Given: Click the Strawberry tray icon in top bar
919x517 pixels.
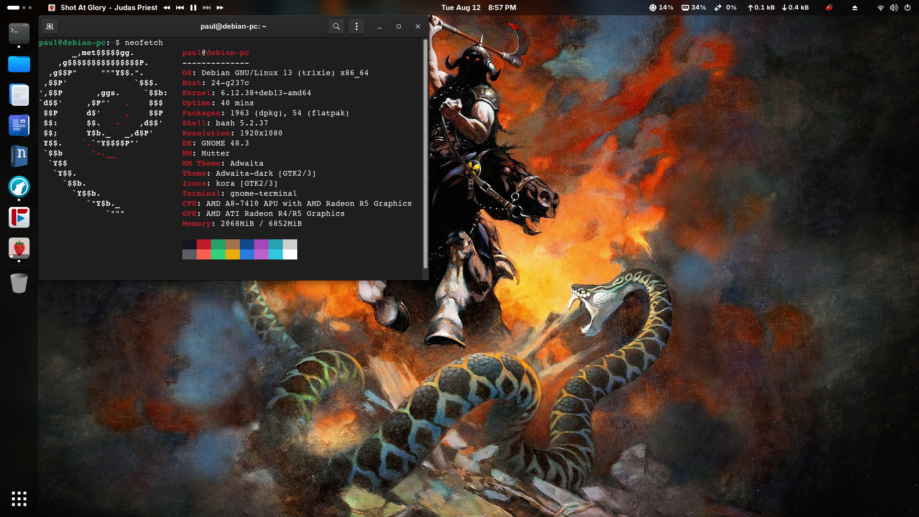Looking at the screenshot, I should click(829, 8).
